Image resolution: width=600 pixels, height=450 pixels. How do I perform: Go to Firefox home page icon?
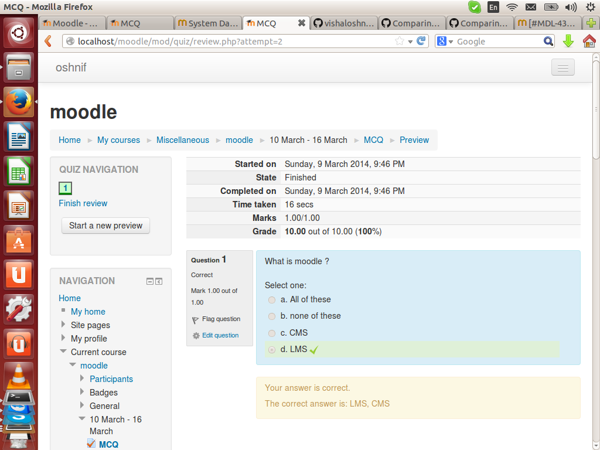coord(589,41)
